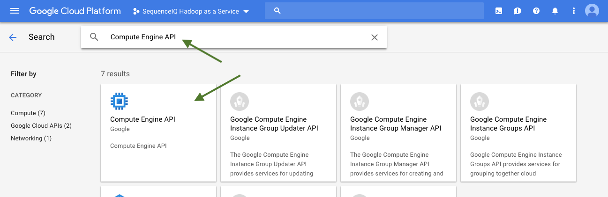Image resolution: width=608 pixels, height=197 pixels.
Task: Click the Compute Engine API chip icon
Action: [119, 101]
